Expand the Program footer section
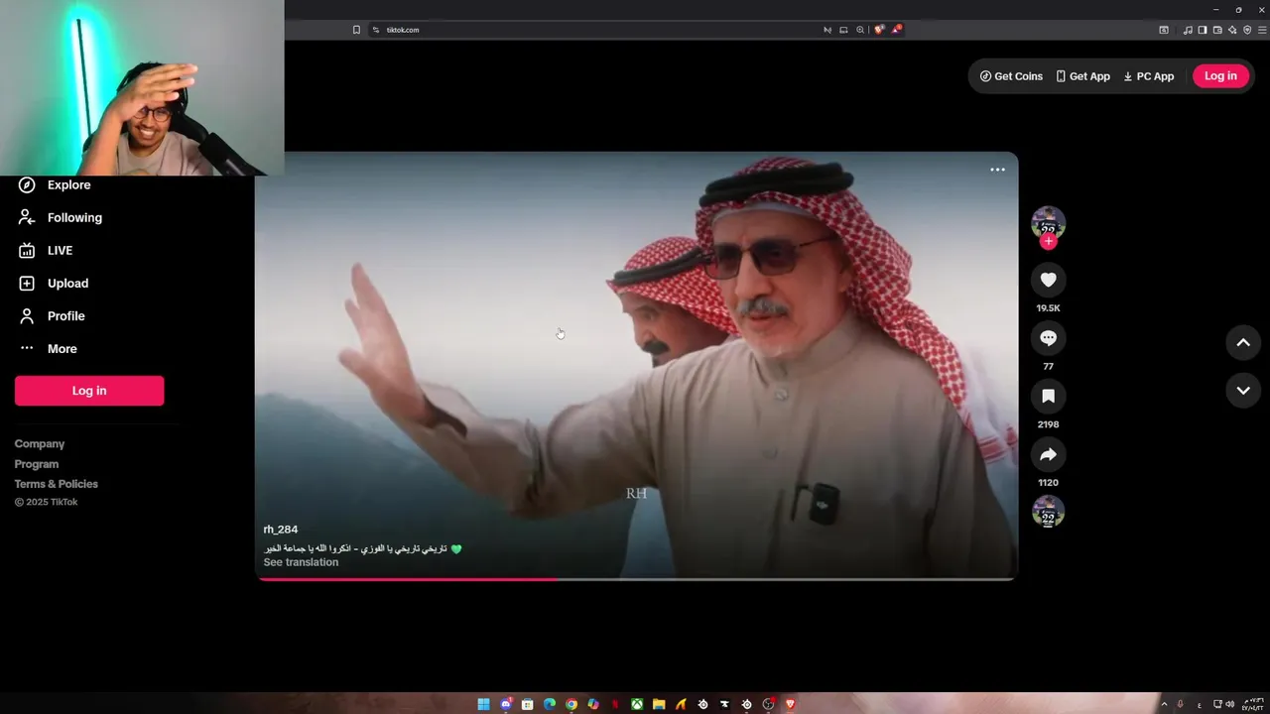This screenshot has height=714, width=1270. click(37, 463)
